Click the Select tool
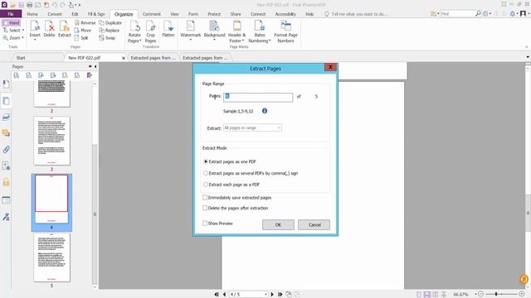The image size is (531, 298). click(12, 30)
